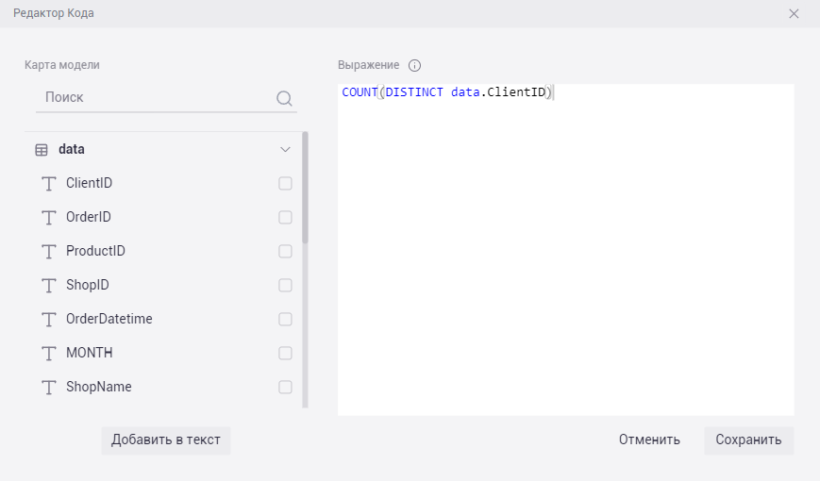Tick the ProductID checkbox
This screenshot has height=481, width=820.
click(x=285, y=252)
